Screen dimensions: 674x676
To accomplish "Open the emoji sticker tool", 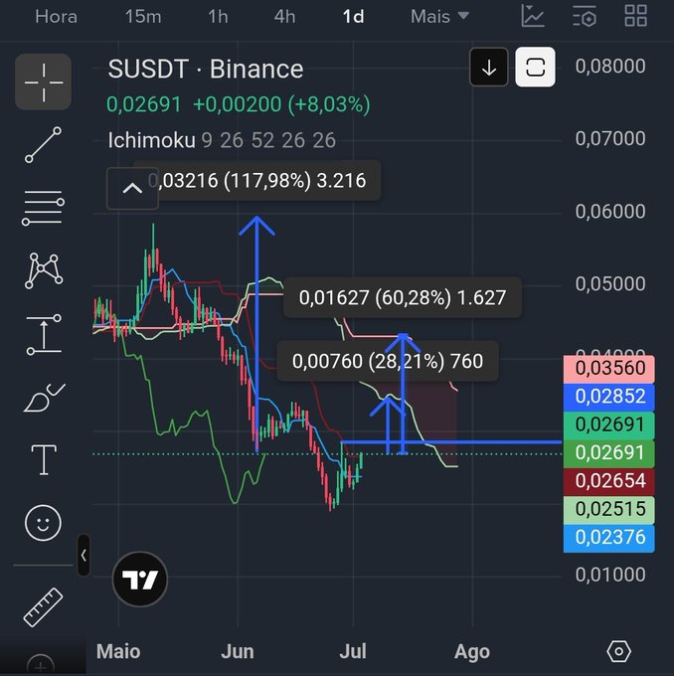I will tap(43, 523).
